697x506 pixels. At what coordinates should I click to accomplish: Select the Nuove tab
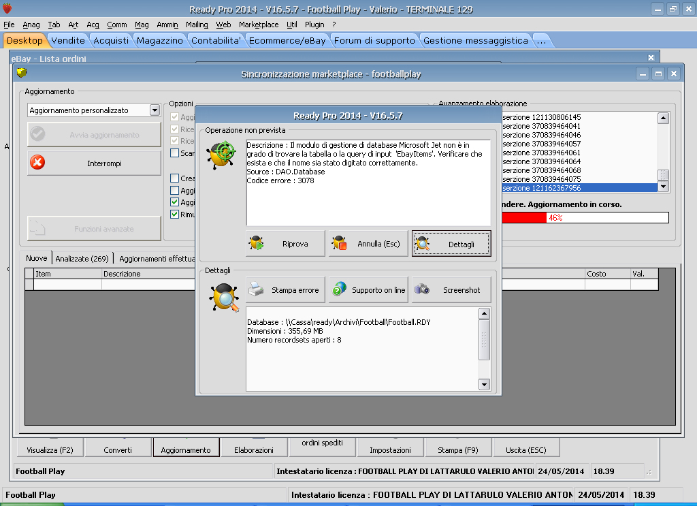pos(37,258)
